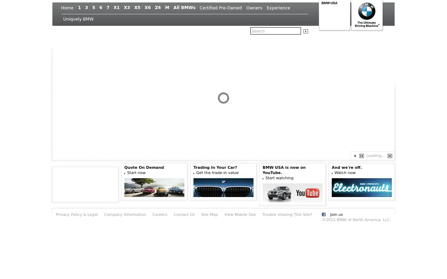This screenshot has height=279, width=447.
Task: Click View Mobile Site link
Action: click(x=240, y=215)
